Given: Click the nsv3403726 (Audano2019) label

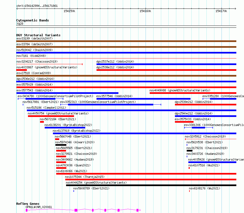Looking at the screenshot, I should [x=205, y=154].
